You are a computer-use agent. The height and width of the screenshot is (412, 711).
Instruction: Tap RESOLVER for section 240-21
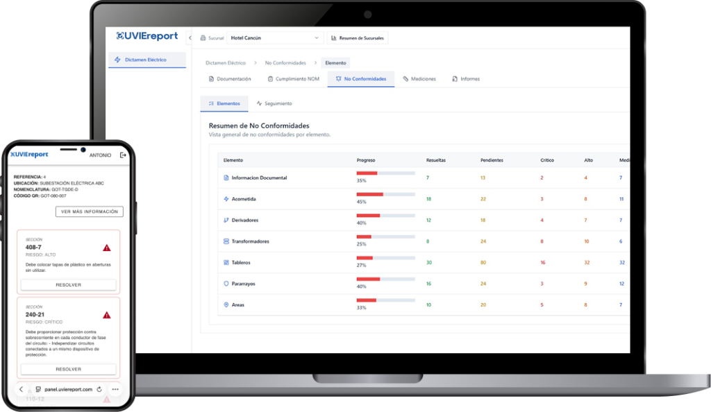(68, 369)
